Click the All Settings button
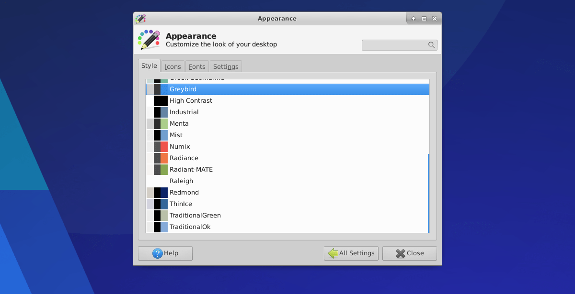The image size is (575, 294). (x=351, y=253)
